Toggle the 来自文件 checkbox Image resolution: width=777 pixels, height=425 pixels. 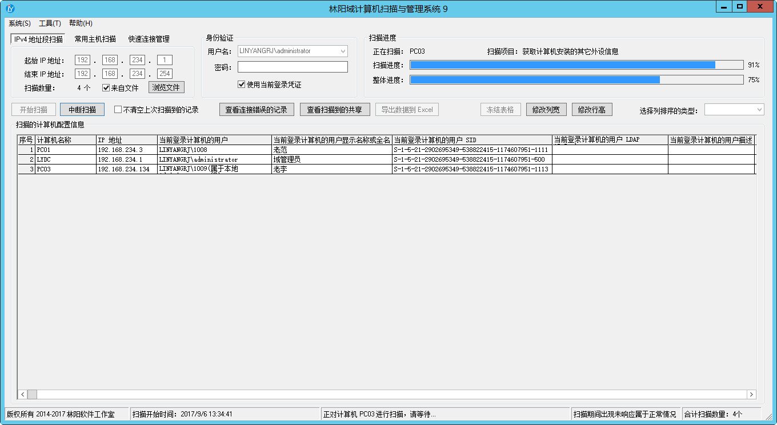pos(106,88)
